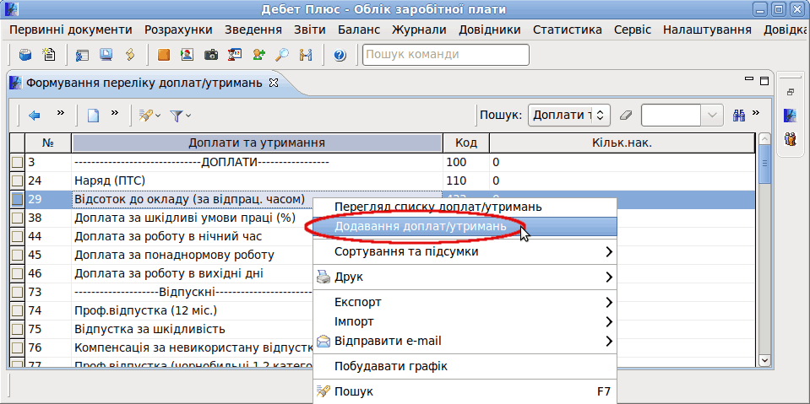Tick checkbox for row 75 Відпустка за шкідливість
The height and width of the screenshot is (404, 810).
point(18,329)
